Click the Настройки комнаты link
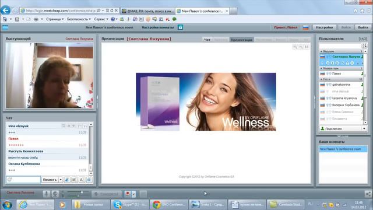This screenshot has width=373, height=210. tap(157, 27)
